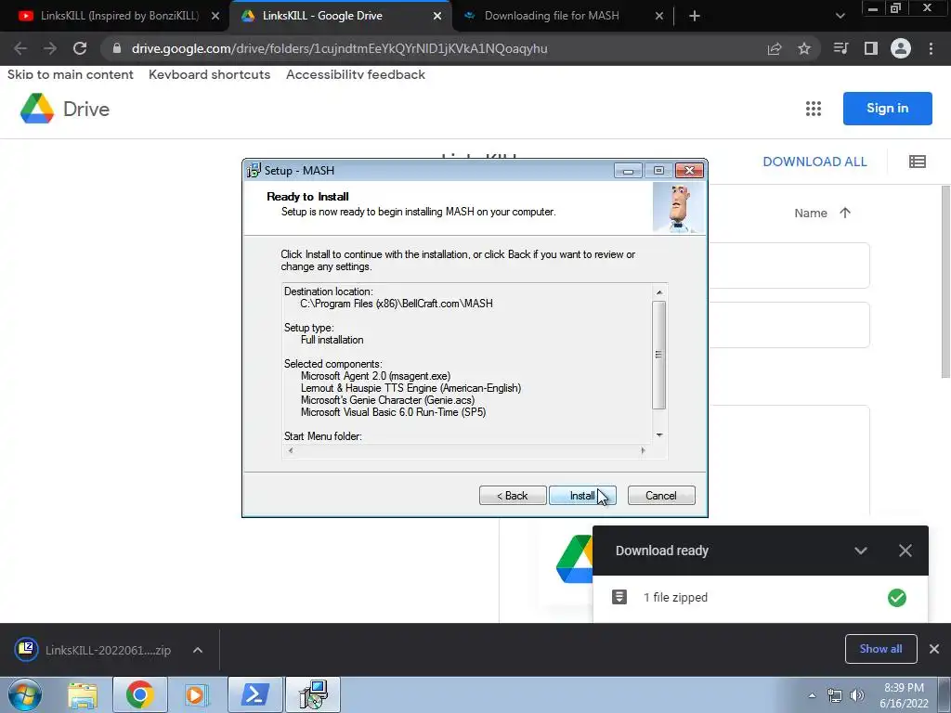Viewport: 951px width, 713px height.
Task: Open a new browser tab
Action: click(x=695, y=17)
